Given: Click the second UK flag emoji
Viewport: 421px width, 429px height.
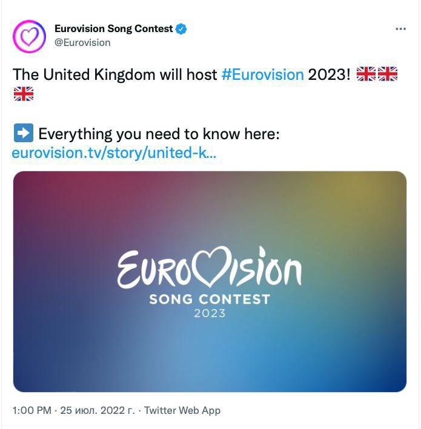Looking at the screenshot, I should point(388,74).
